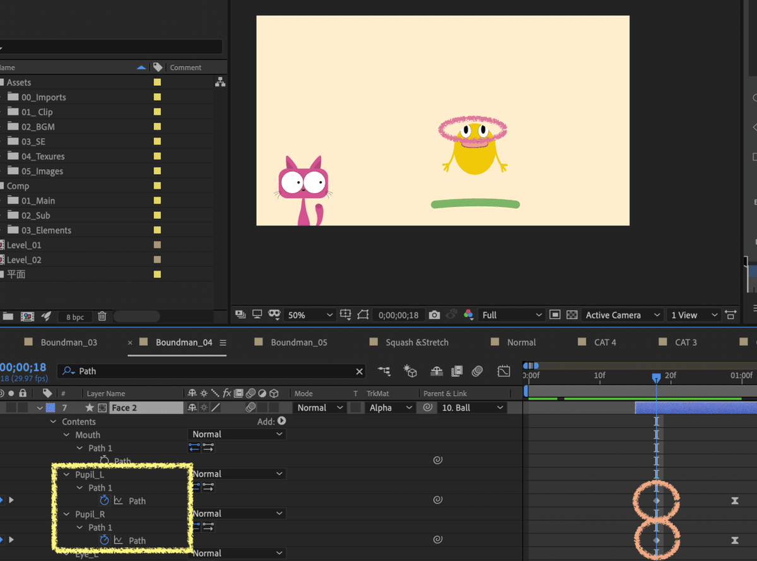Screen dimensions: 757x561
Task: Click reversed path direction icon for Mouth Path 1
Action: [194, 448]
